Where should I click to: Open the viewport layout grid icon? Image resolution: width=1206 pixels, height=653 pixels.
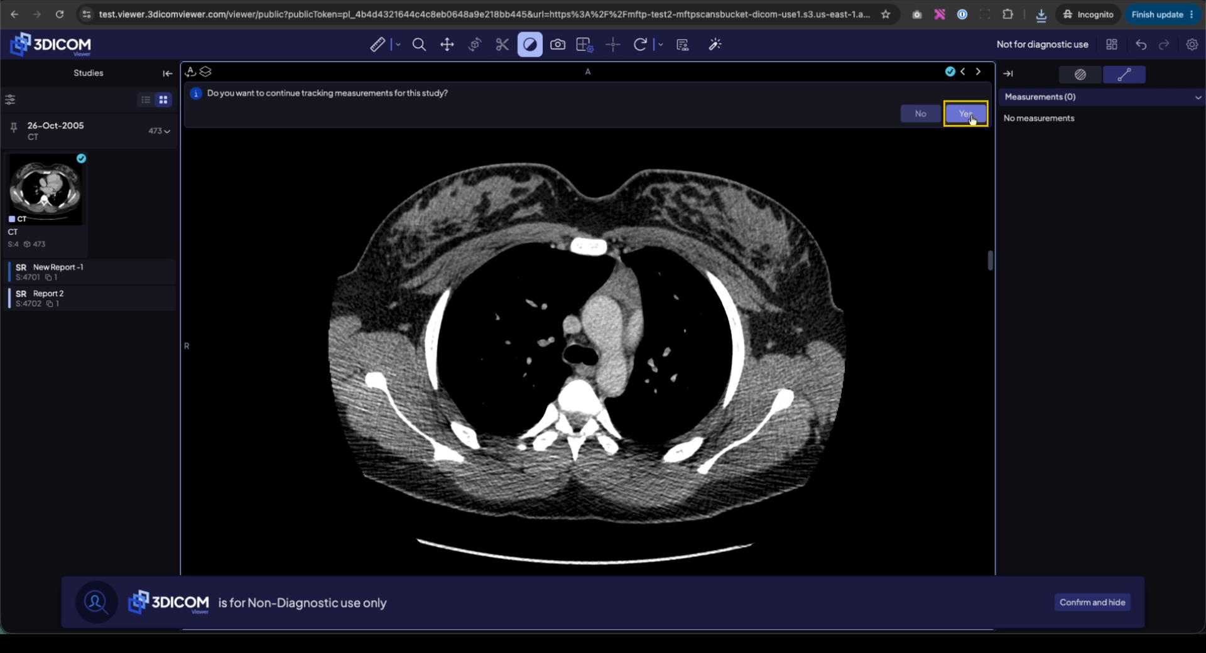click(x=1112, y=45)
